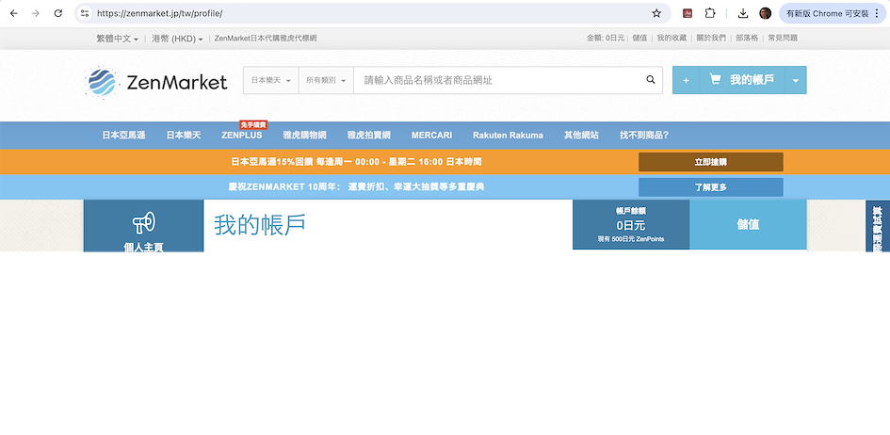Click the magnifier search icon
This screenshot has width=890, height=435.
click(651, 80)
